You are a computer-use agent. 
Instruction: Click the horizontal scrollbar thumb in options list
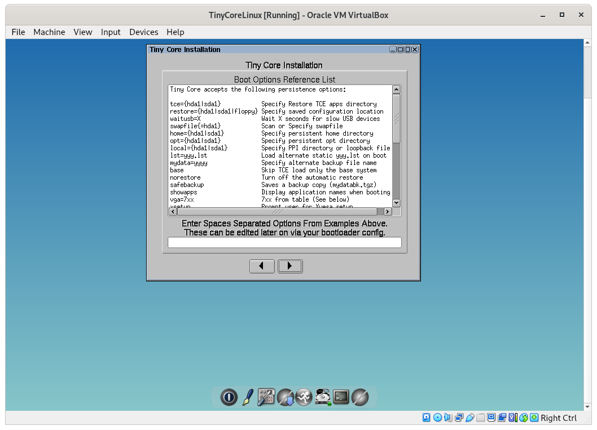point(277,211)
